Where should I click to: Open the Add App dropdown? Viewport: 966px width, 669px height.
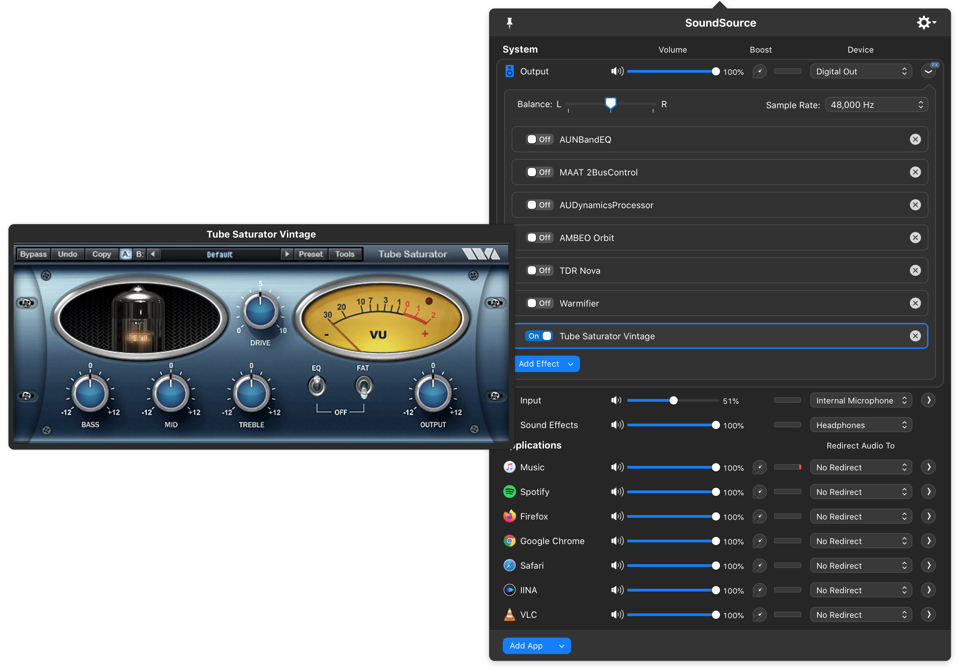537,645
